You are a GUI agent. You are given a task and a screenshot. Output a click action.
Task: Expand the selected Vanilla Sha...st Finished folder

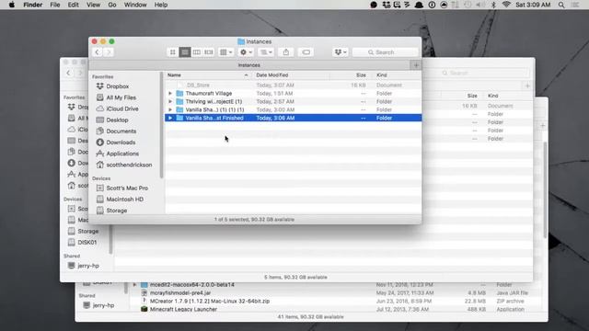tap(170, 119)
